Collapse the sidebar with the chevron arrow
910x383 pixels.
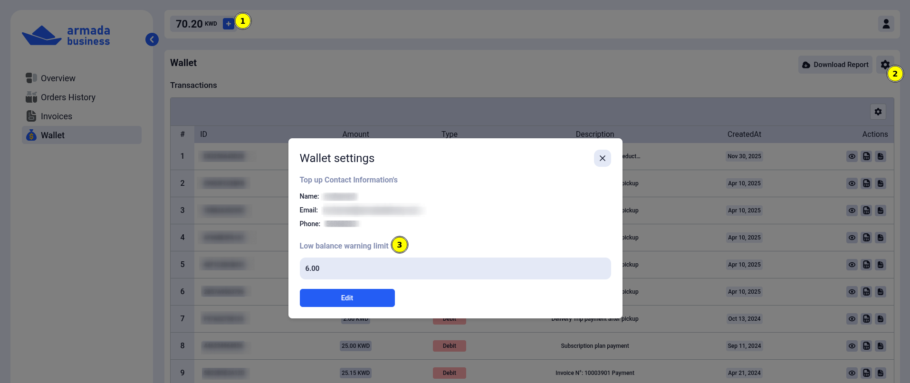click(x=152, y=39)
